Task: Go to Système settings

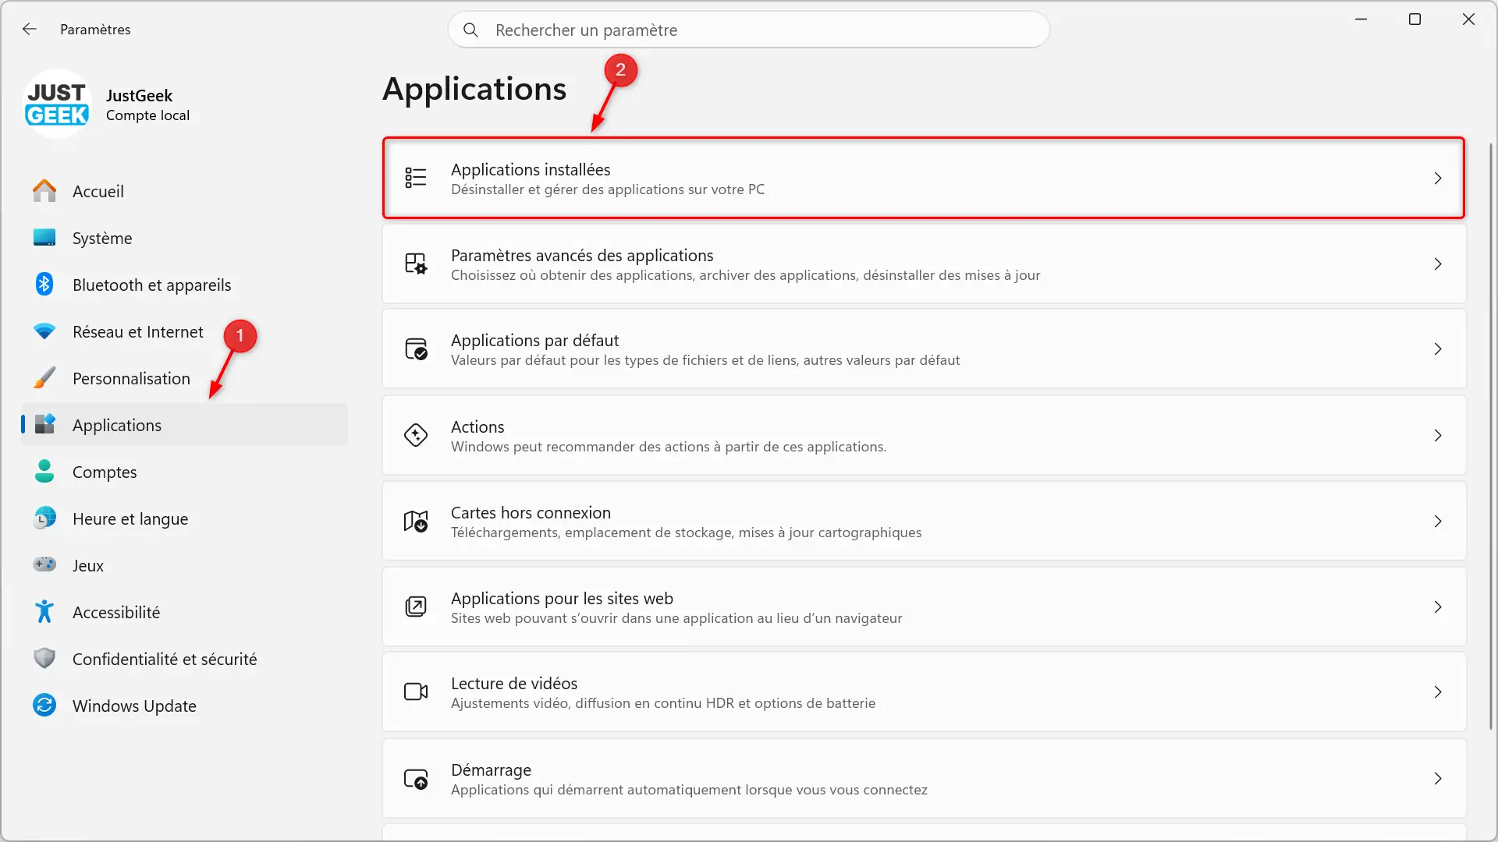Action: pos(184,238)
